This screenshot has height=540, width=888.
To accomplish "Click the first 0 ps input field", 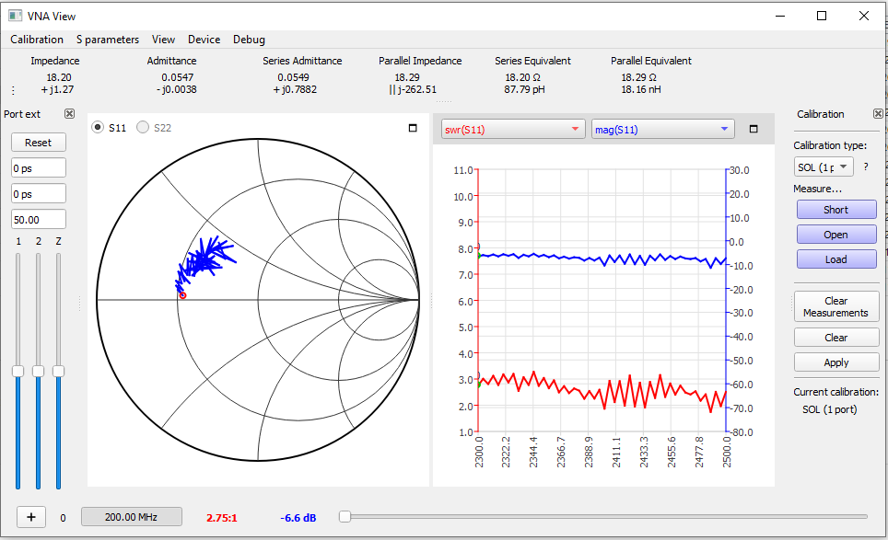I will [x=39, y=168].
